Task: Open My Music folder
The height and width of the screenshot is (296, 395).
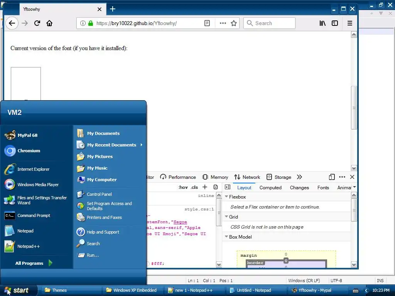Action: (92, 168)
